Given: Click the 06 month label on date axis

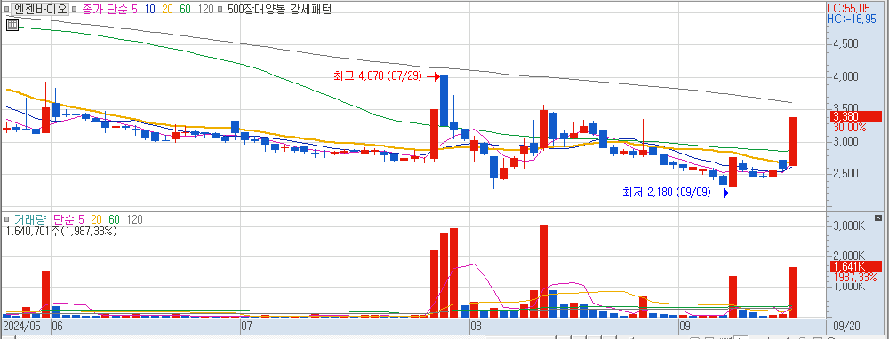Looking at the screenshot, I should pos(57,327).
